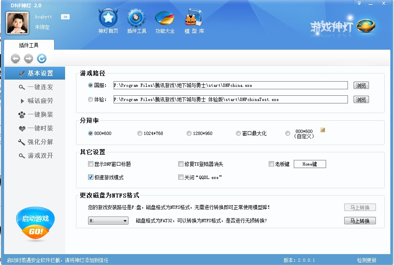Expand the arrow button next to hcqbytt

65,17
